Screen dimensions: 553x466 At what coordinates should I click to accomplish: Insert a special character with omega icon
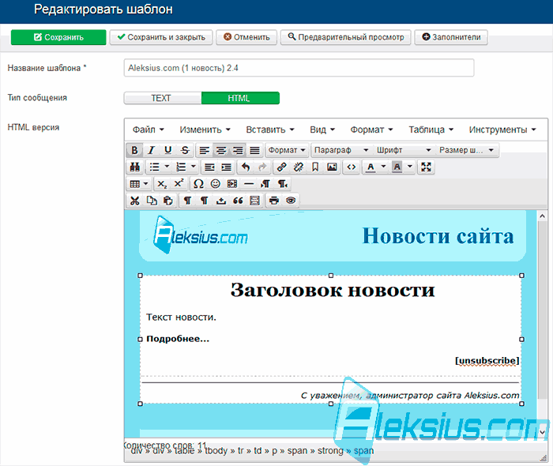[x=198, y=184]
